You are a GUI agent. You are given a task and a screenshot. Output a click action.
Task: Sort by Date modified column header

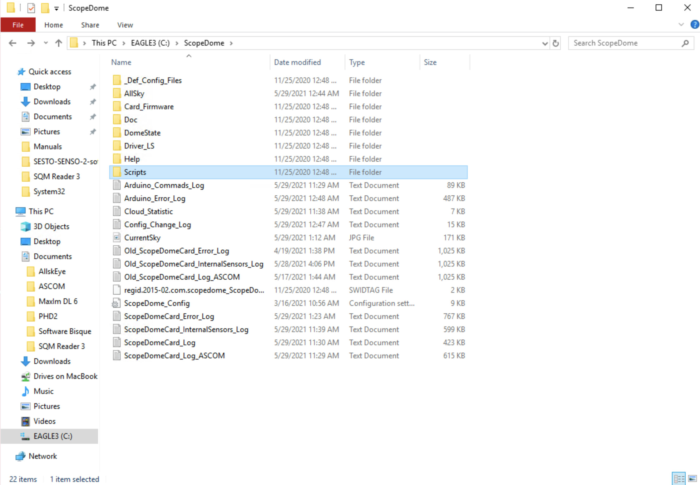[x=297, y=62]
